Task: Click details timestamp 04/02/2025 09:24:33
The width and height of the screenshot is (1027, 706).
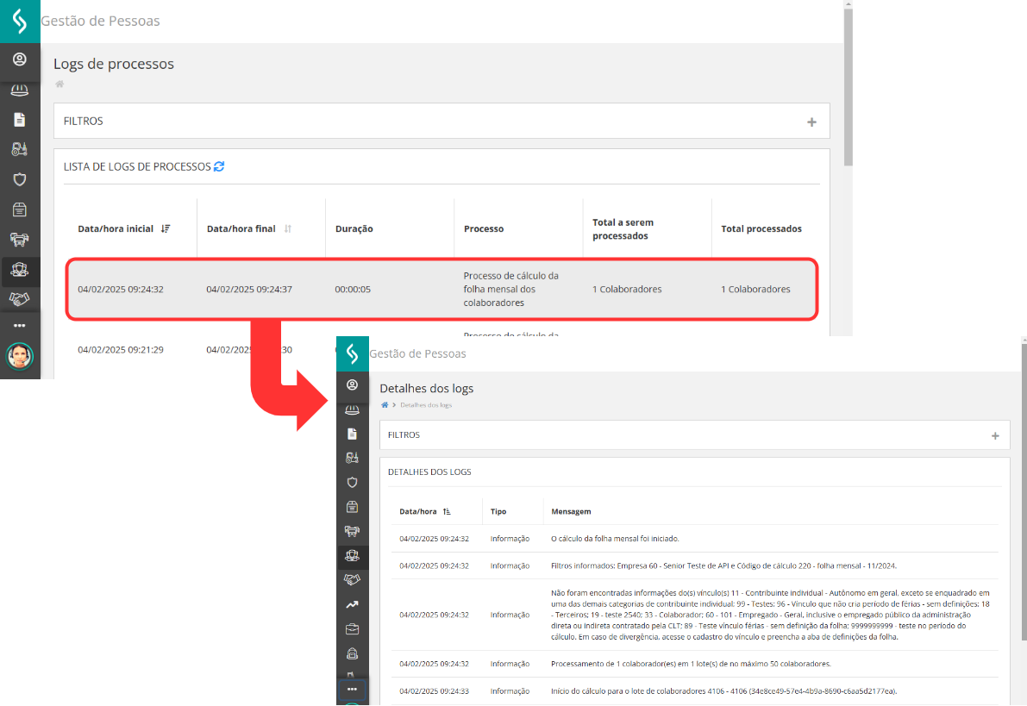Action: coord(435,691)
